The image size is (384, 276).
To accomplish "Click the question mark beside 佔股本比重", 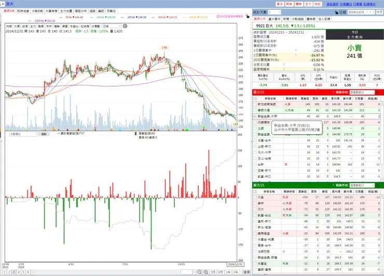I will click(x=284, y=65).
